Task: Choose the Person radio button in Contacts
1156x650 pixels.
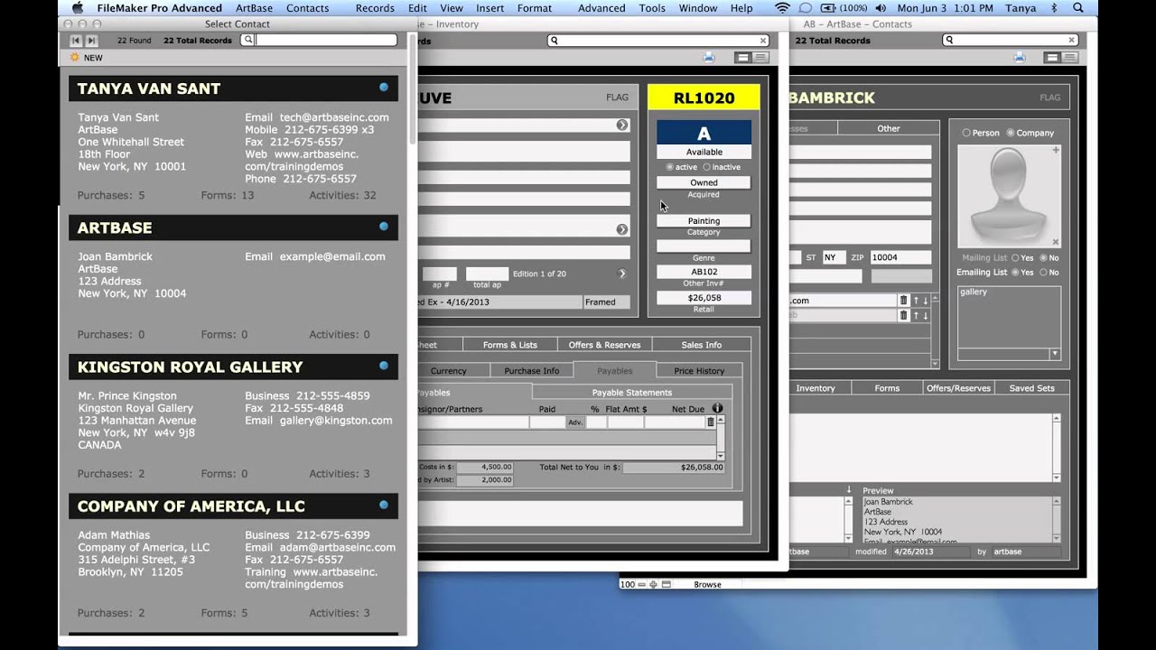Action: pyautogui.click(x=966, y=133)
